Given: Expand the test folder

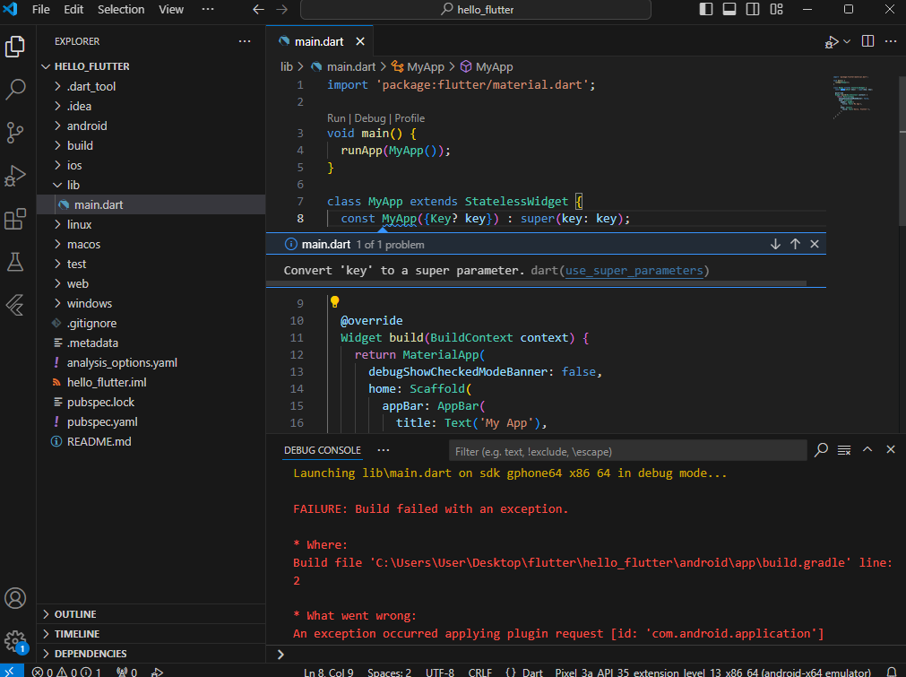Looking at the screenshot, I should coord(151,264).
